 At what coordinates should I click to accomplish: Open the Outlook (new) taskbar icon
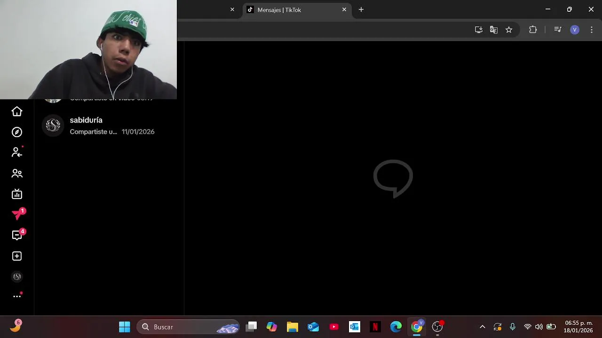(313, 327)
